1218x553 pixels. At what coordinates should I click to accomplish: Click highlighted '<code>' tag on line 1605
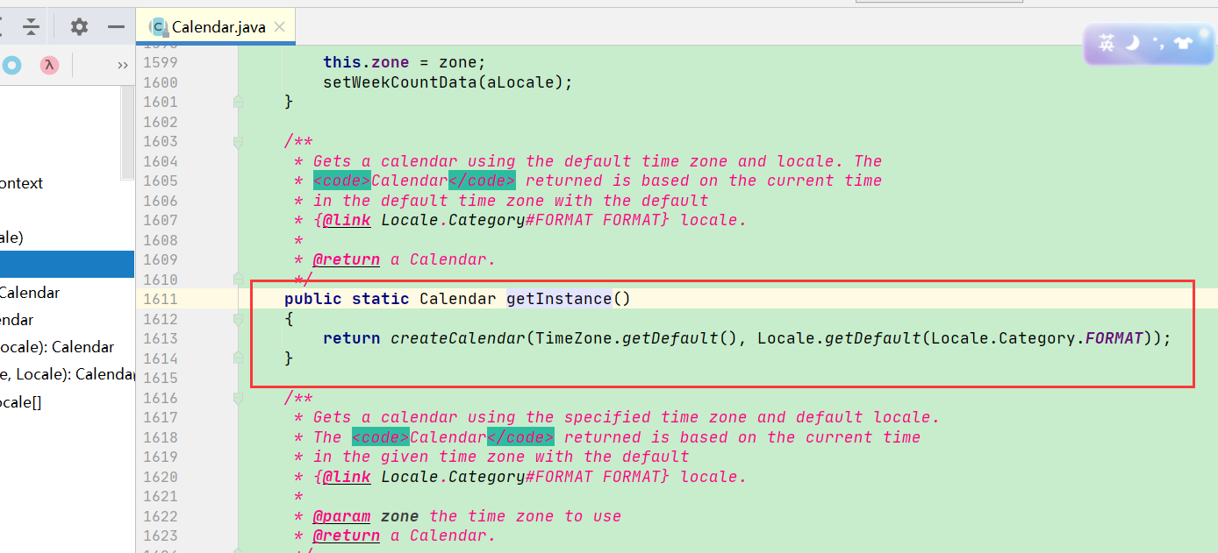pyautogui.click(x=342, y=181)
